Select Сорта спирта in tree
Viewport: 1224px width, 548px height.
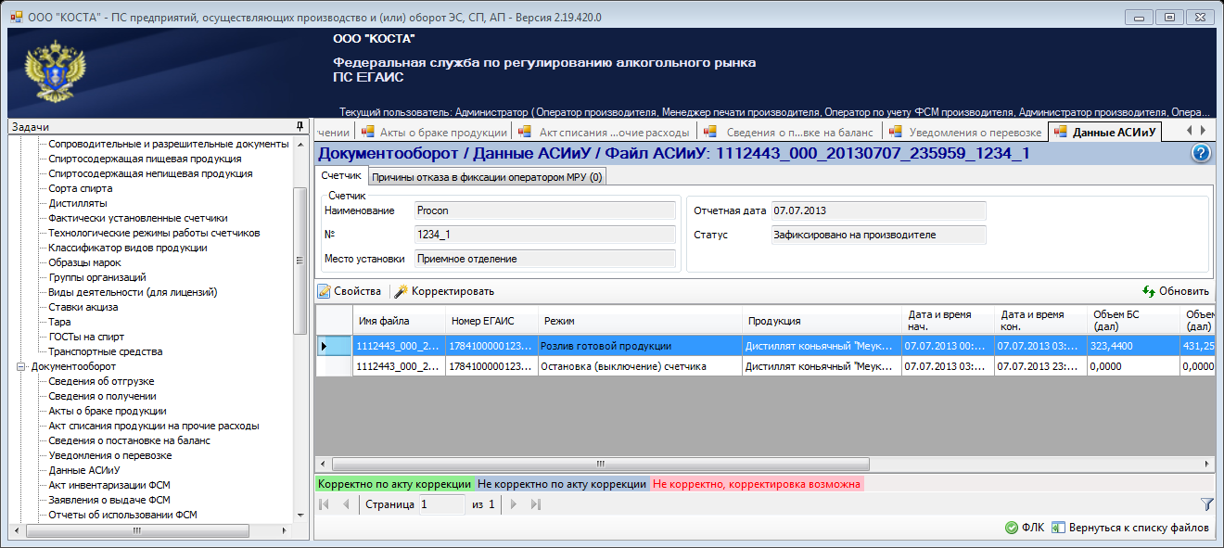81,188
